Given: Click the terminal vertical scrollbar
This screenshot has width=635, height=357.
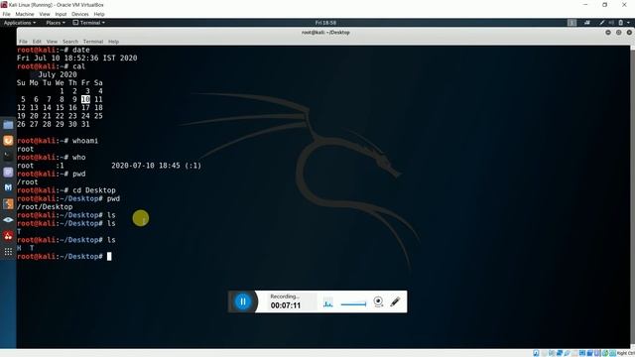Looking at the screenshot, I should pos(632,196).
